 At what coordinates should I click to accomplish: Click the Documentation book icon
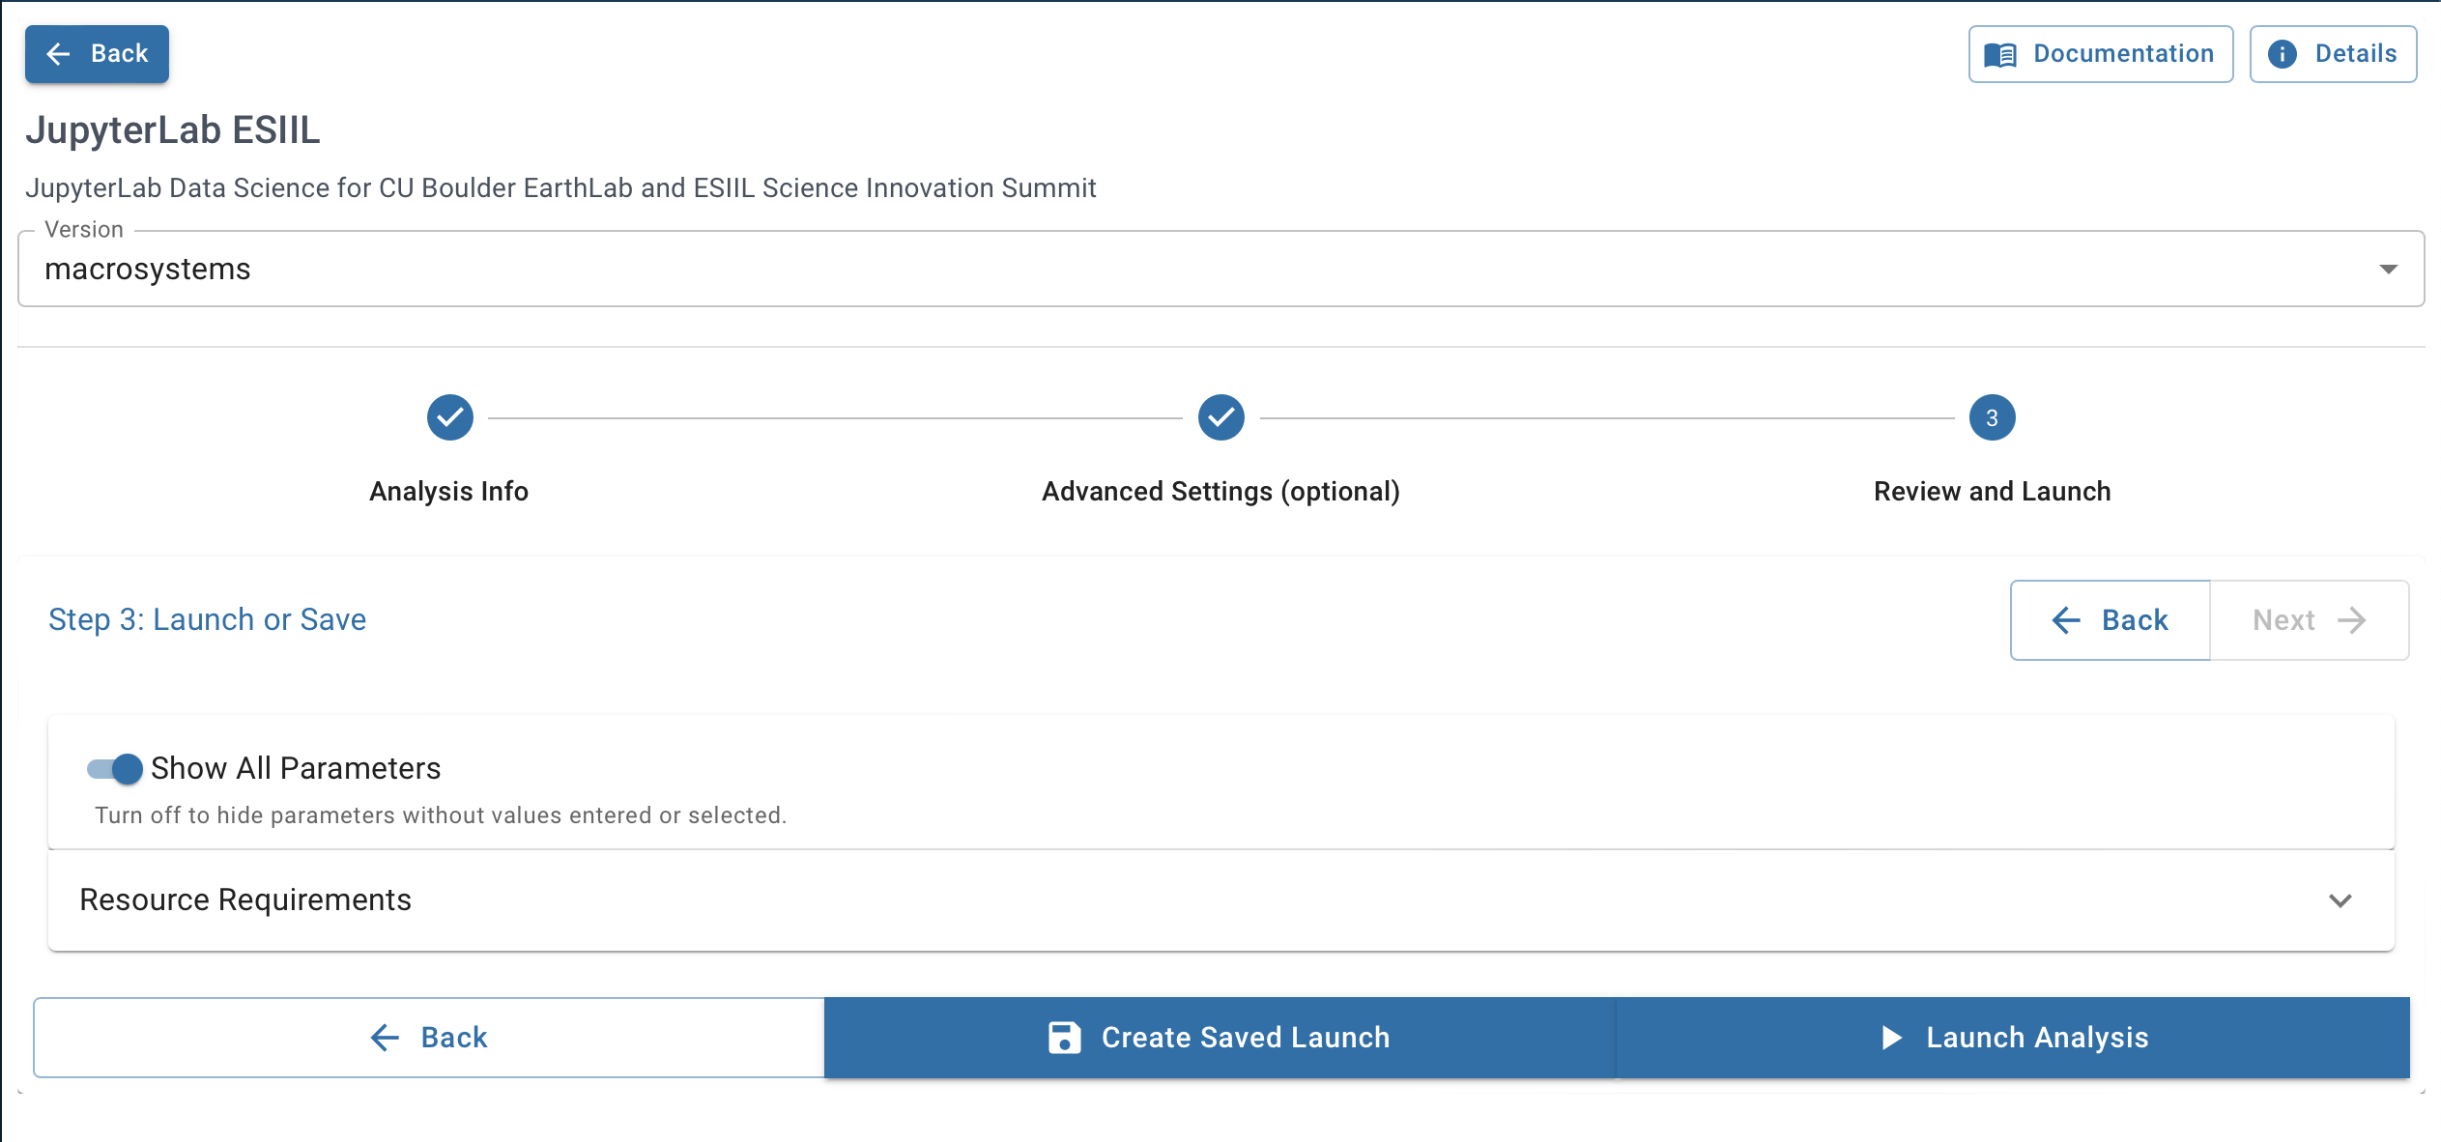(x=1999, y=55)
